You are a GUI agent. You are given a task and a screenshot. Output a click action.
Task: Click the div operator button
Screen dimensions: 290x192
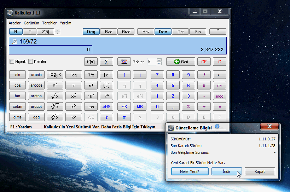point(220,85)
